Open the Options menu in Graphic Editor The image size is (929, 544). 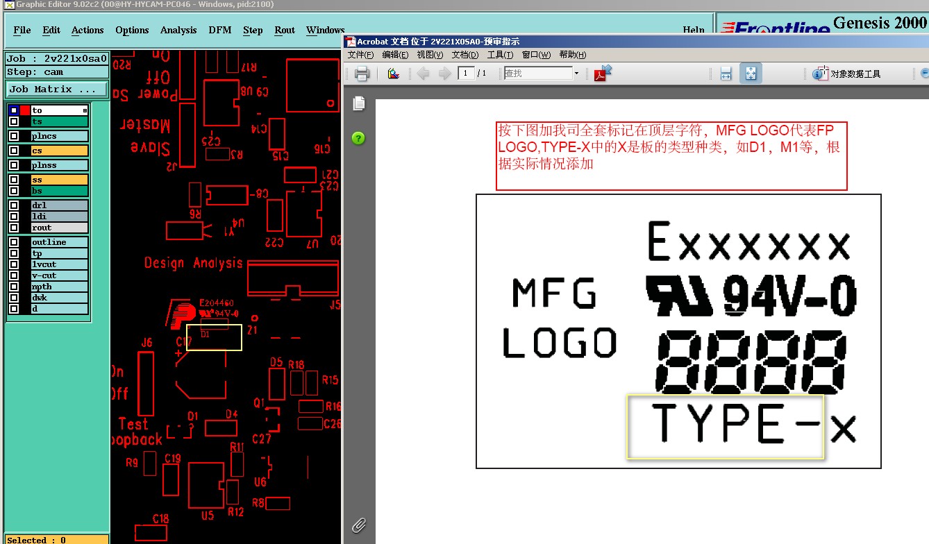pos(132,30)
